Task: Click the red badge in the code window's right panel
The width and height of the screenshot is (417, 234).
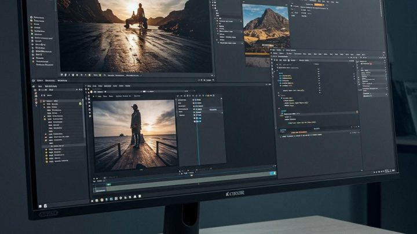Action: point(371,64)
